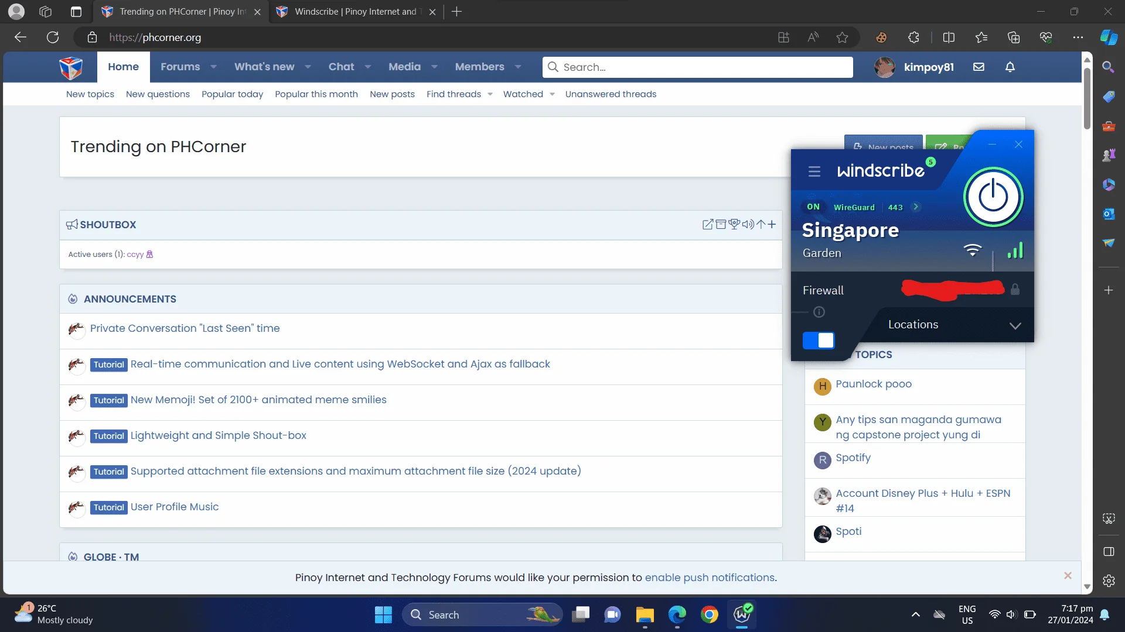This screenshot has height=632, width=1125.
Task: Open browser Settings and more menu
Action: click(x=1078, y=37)
